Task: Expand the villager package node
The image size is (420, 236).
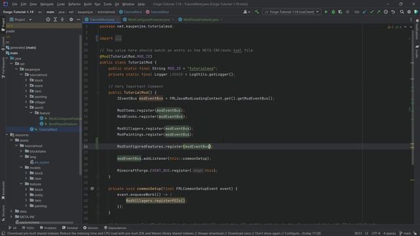Action: pyautogui.click(x=26, y=102)
